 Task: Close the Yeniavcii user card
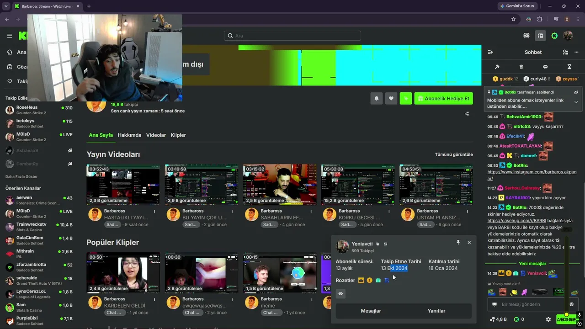(x=469, y=243)
